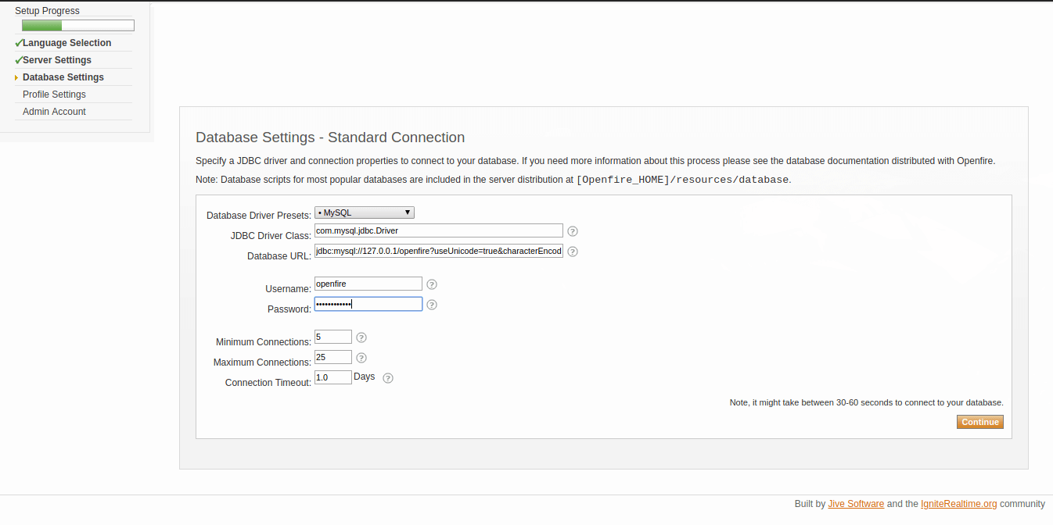Viewport: 1053px width, 525px height.
Task: Open Profile Settings step
Action: (x=54, y=95)
